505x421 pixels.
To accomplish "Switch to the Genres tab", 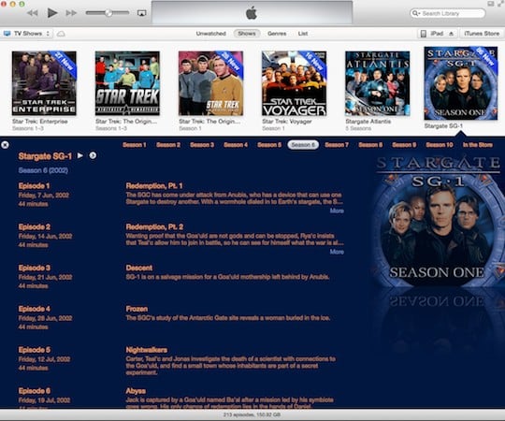I will pos(277,34).
